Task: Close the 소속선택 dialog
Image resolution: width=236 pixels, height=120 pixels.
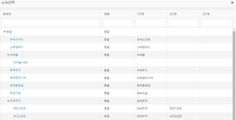Action: pyautogui.click(x=232, y=3)
